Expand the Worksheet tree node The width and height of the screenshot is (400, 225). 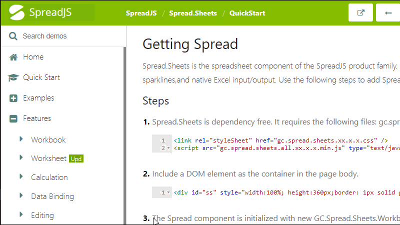(x=21, y=158)
